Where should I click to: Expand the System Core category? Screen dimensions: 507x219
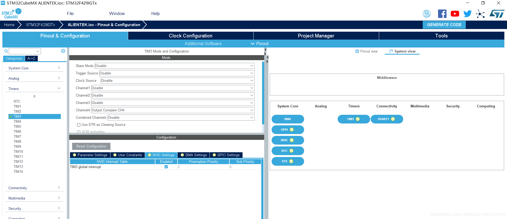click(x=34, y=68)
